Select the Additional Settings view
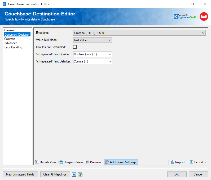This screenshot has height=180, width=211. pyautogui.click(x=121, y=162)
